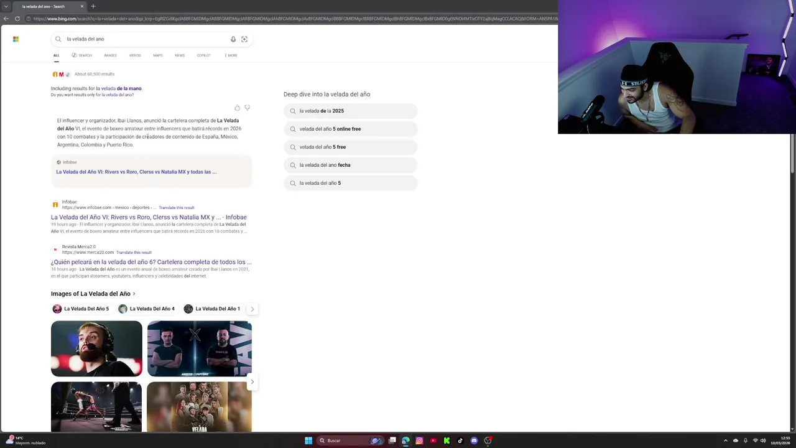Image resolution: width=796 pixels, height=448 pixels.
Task: Expand Images of La Velada del Año
Action: click(x=93, y=294)
